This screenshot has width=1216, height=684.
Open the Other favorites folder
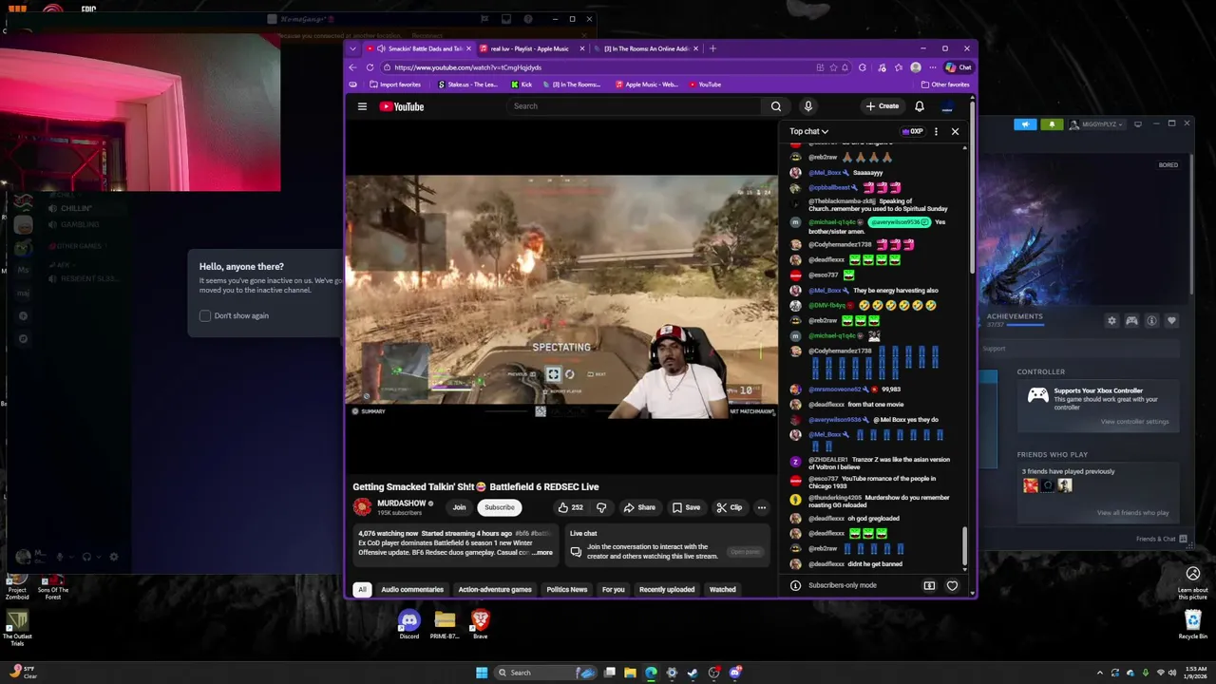point(945,85)
